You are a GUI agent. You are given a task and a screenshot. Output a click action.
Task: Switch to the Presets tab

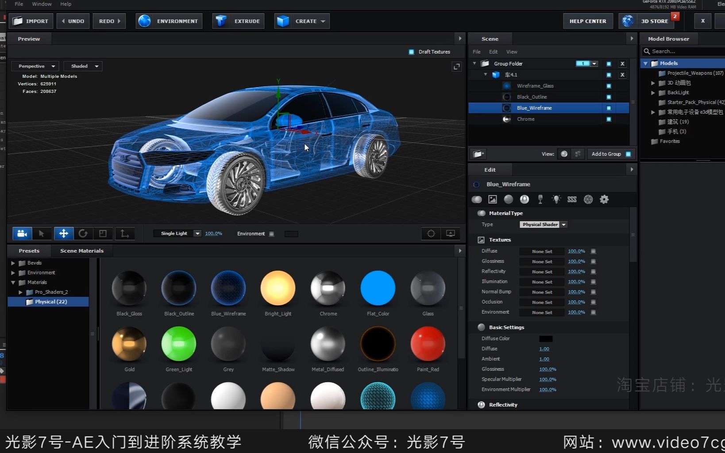28,251
